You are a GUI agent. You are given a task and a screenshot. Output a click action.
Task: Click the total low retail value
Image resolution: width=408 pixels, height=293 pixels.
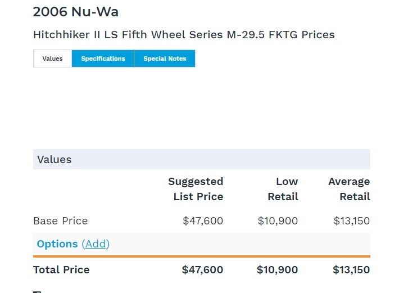click(277, 270)
